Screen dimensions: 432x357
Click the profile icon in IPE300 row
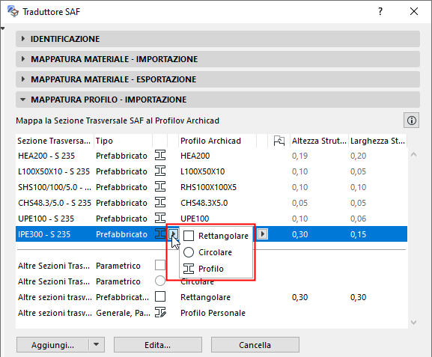(x=160, y=234)
